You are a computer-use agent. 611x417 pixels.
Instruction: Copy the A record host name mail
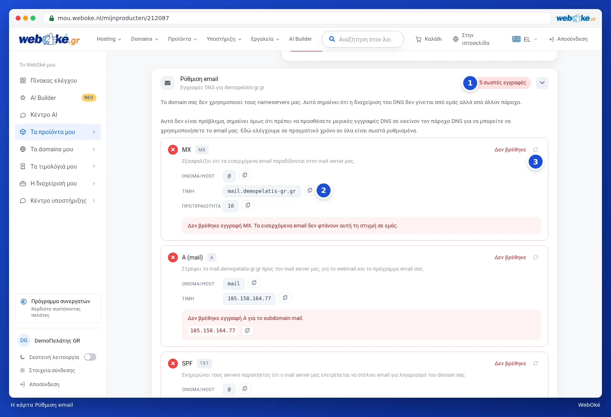point(254,283)
